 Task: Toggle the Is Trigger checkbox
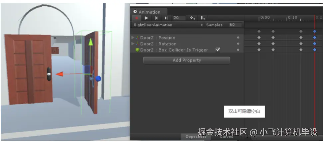[x=218, y=50]
